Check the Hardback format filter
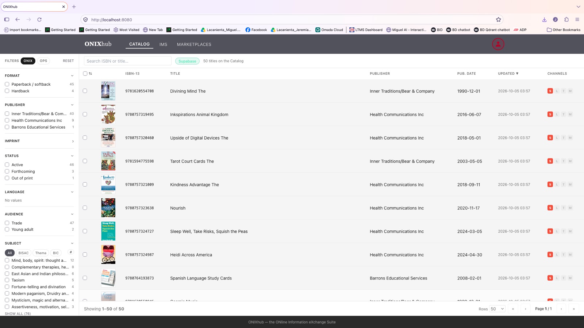This screenshot has height=328, width=584. click(x=7, y=91)
